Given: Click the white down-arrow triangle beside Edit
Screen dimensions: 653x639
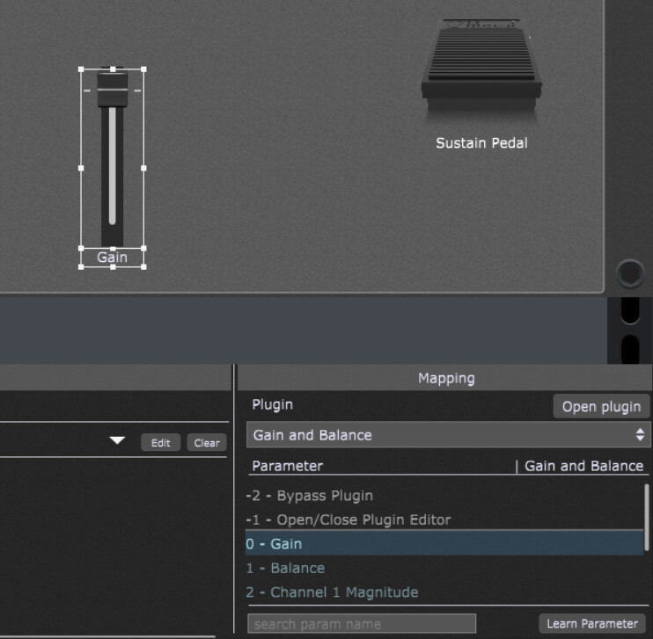Looking at the screenshot, I should click(117, 441).
